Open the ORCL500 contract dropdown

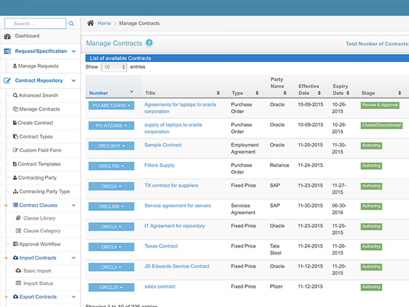(111, 207)
